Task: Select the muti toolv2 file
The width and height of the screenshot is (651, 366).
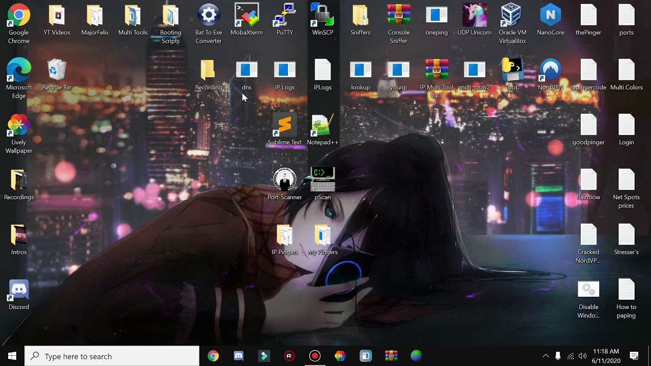Action: point(475,70)
